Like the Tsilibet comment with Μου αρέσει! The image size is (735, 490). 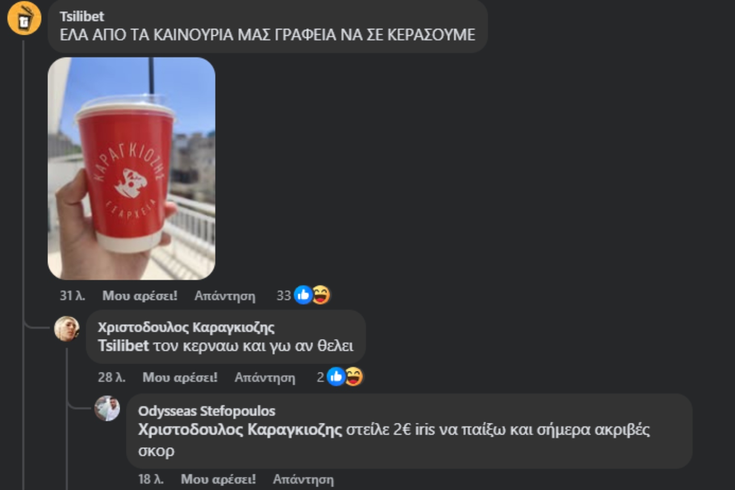pos(140,295)
